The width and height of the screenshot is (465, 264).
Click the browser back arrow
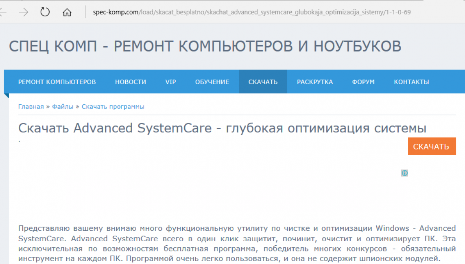3,12
